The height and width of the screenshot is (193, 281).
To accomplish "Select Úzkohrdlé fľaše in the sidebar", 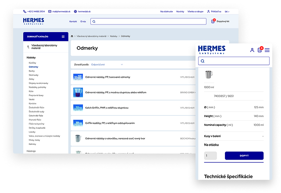I will tap(36, 116).
